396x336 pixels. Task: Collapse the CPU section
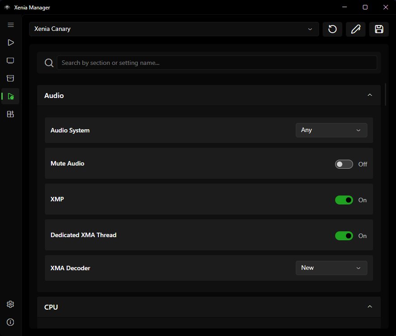pyautogui.click(x=370, y=307)
